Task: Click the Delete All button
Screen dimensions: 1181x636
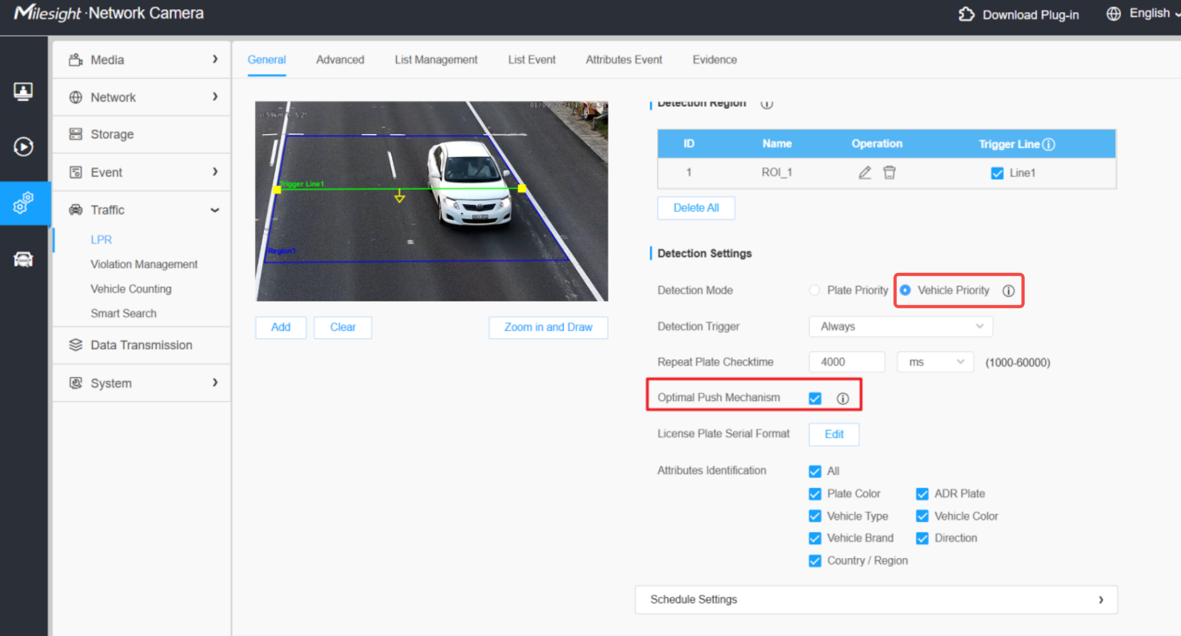Action: pos(696,208)
